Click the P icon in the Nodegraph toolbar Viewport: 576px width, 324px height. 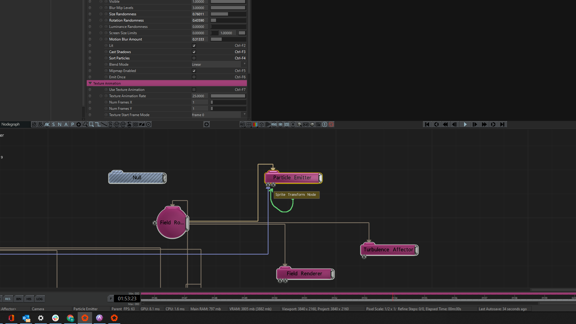click(x=72, y=124)
